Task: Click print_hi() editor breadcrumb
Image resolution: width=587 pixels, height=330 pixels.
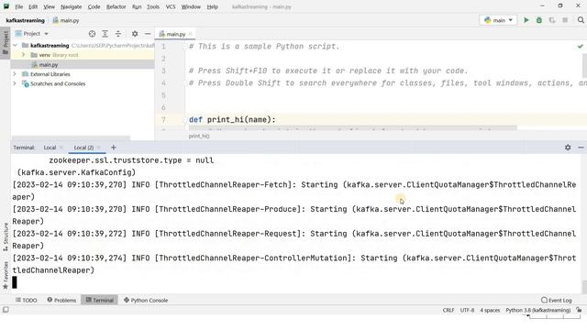Action: click(199, 136)
